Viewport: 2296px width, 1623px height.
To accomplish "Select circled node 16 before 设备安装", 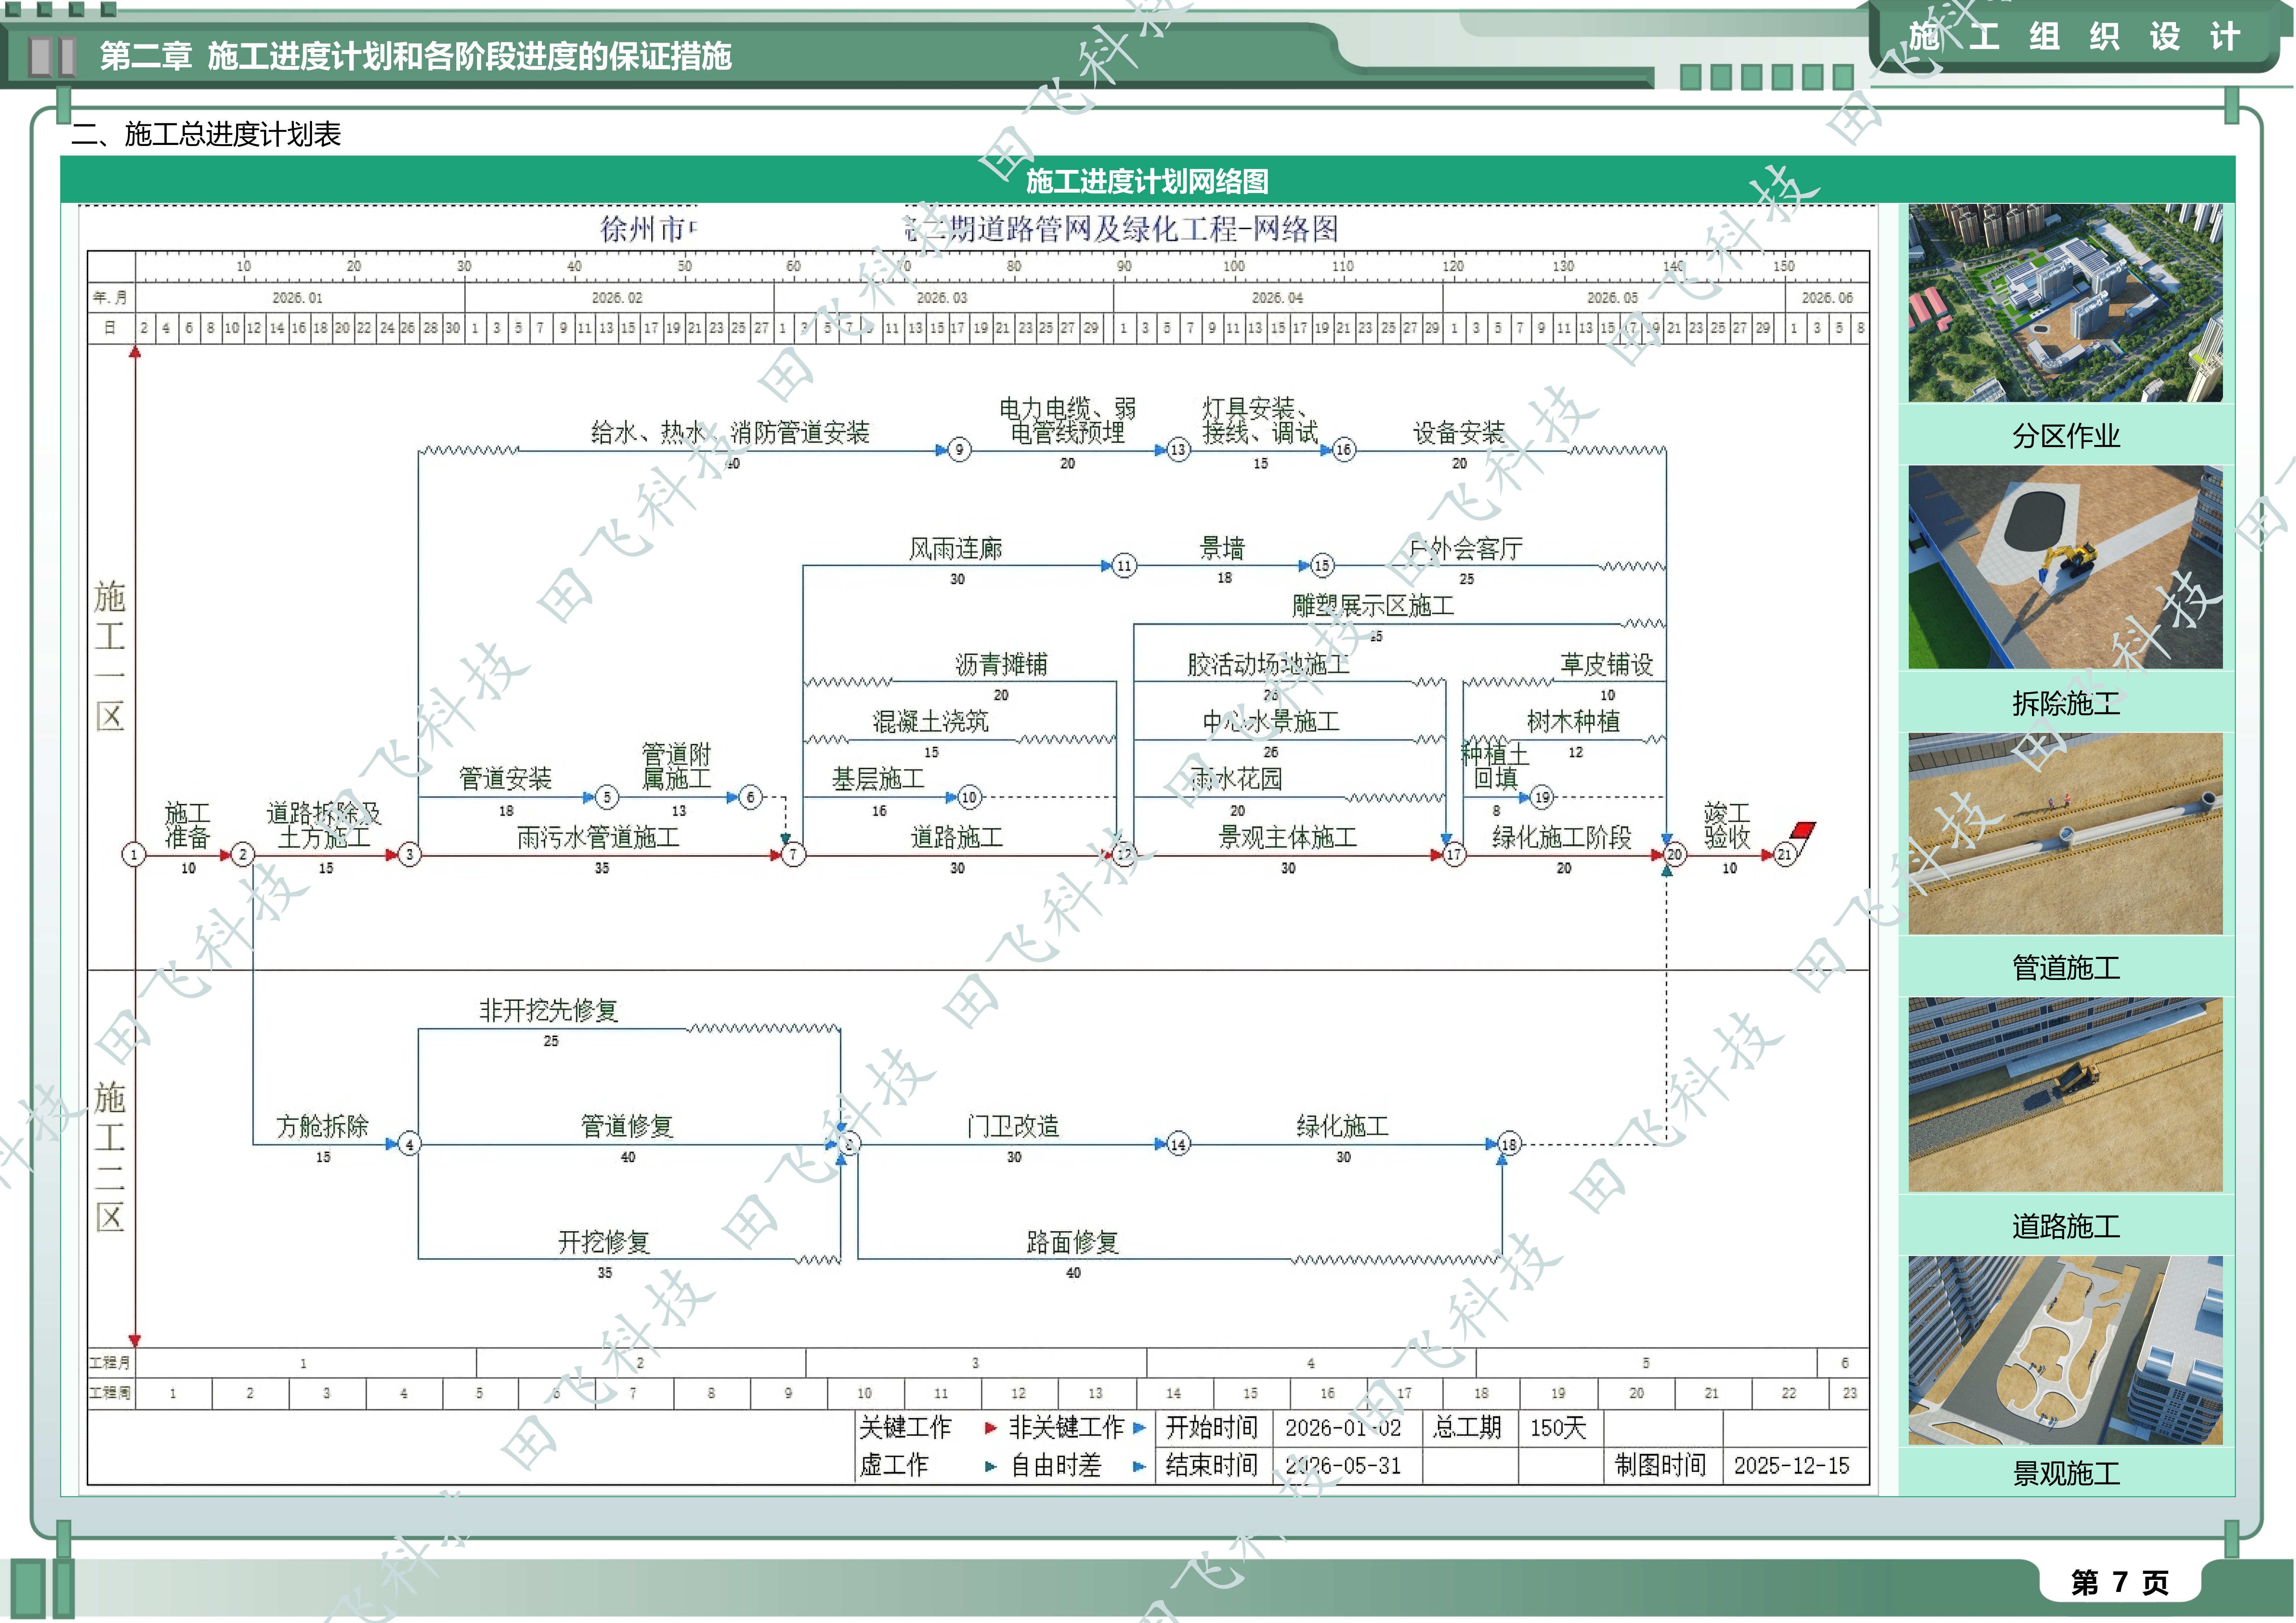I will (1344, 450).
